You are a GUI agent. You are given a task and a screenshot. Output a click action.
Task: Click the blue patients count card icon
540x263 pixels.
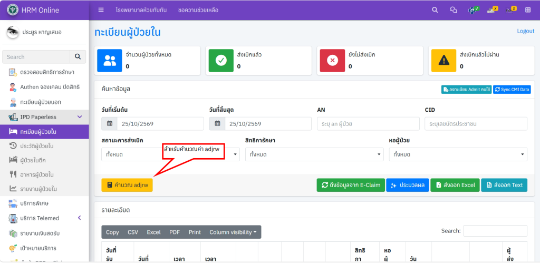coord(110,61)
